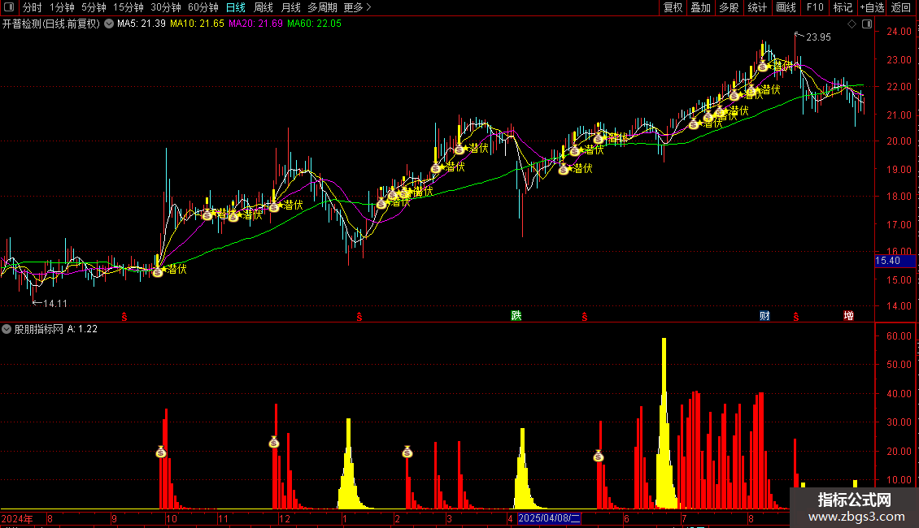This screenshot has height=528, width=919.
Task: Click the 返回 back button
Action: pos(901,7)
